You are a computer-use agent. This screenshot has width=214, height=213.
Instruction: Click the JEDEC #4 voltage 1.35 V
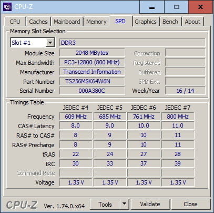pos(76,182)
